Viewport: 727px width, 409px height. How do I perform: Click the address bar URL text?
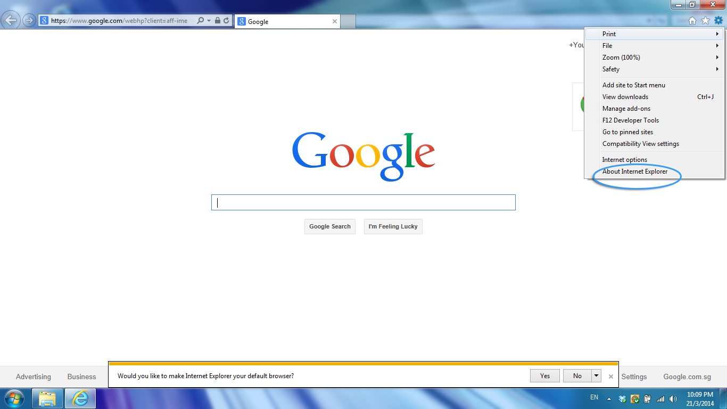pos(119,21)
